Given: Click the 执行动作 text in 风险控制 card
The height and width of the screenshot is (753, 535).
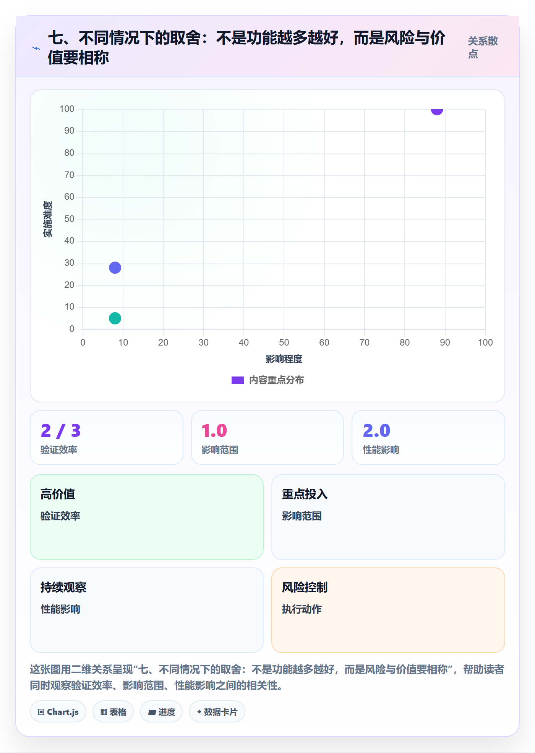Looking at the screenshot, I should 302,609.
